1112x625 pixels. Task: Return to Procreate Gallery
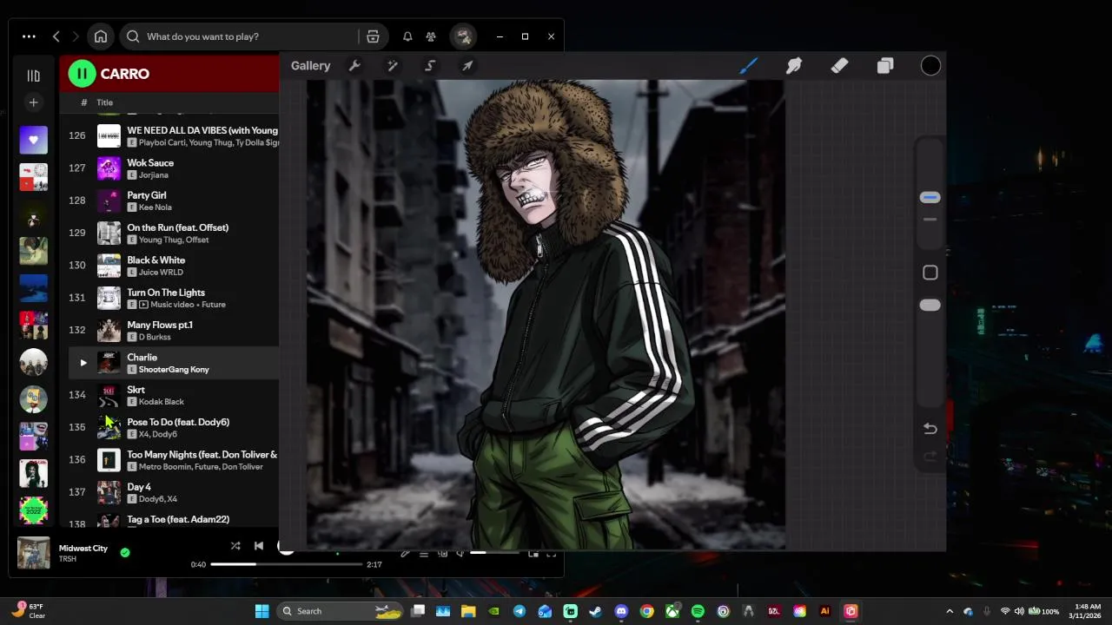click(310, 66)
